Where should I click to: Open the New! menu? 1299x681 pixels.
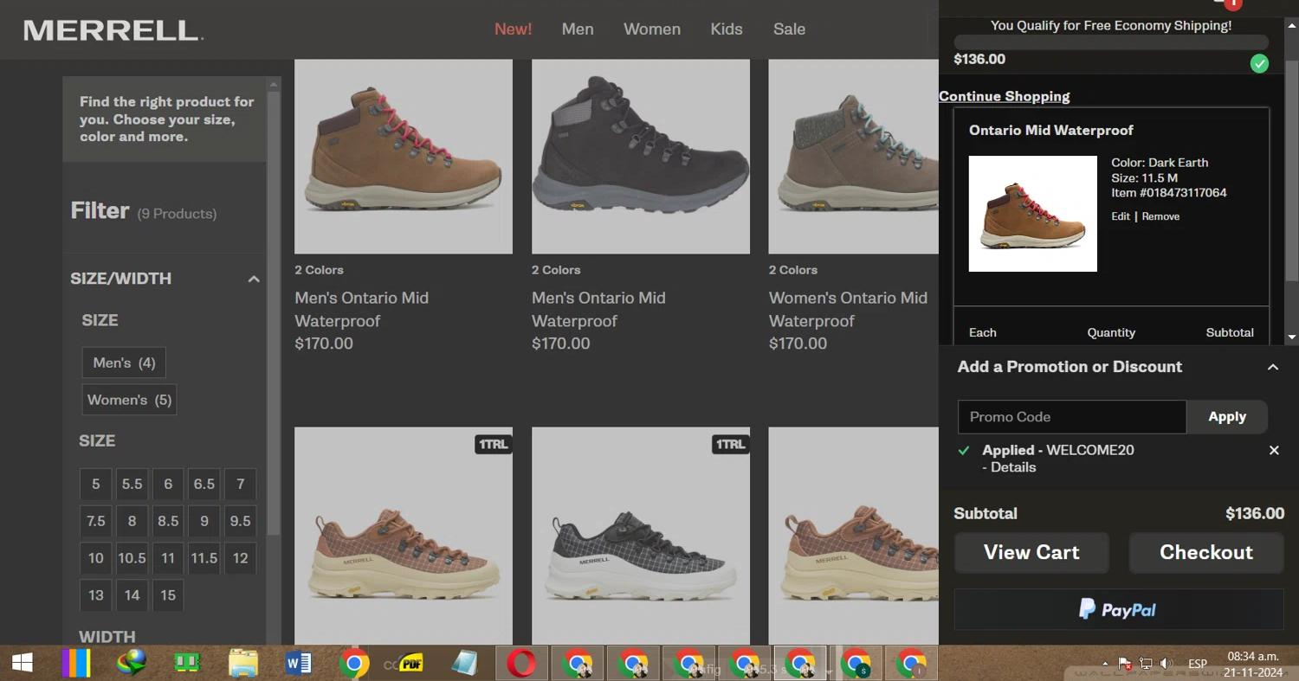pos(514,29)
